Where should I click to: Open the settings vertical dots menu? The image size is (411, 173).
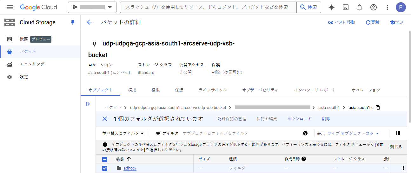(388, 7)
